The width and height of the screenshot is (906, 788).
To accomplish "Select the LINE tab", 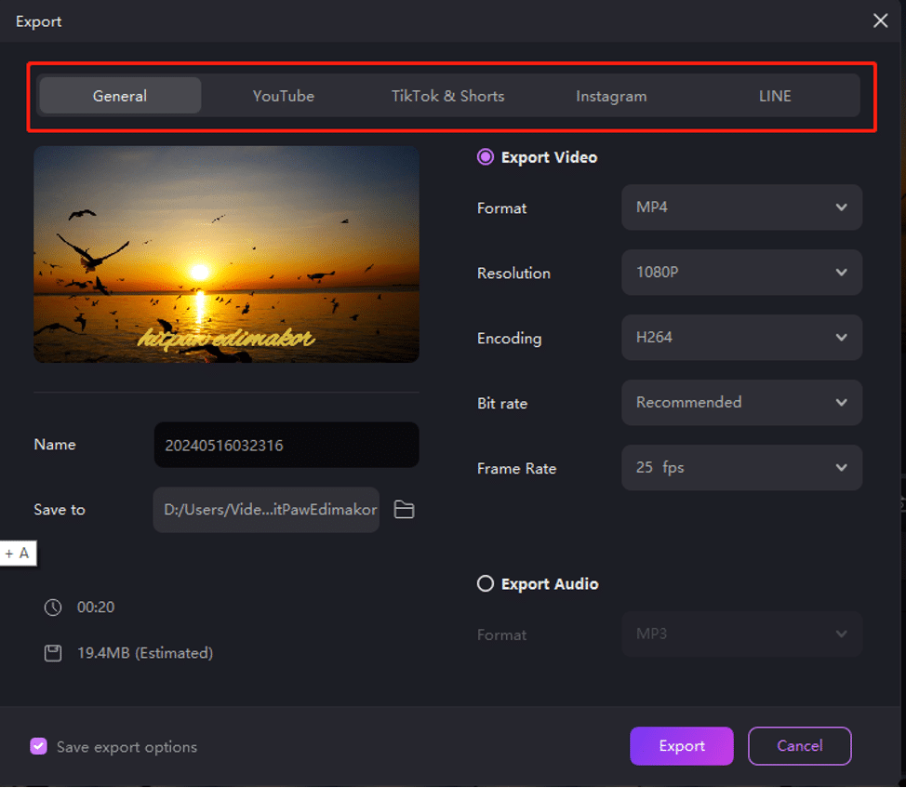I will 775,96.
